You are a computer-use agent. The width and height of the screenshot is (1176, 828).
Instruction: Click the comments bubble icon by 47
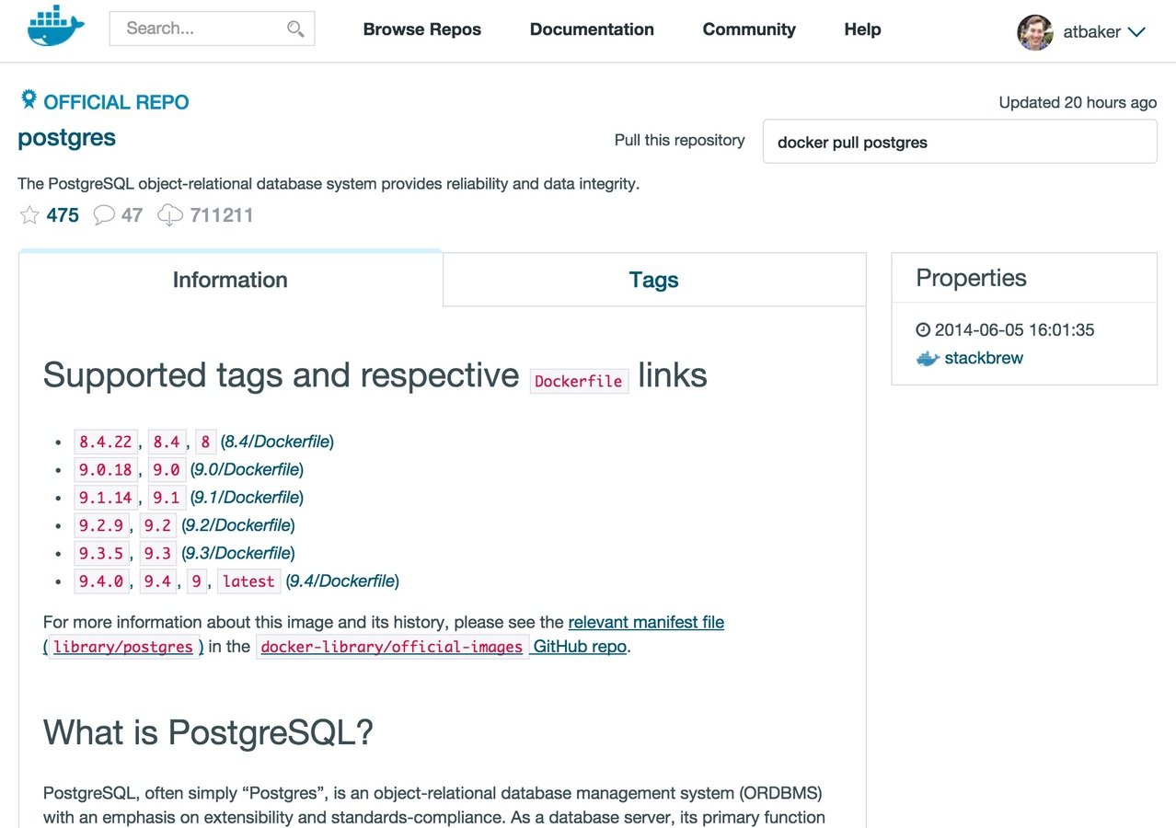(104, 215)
